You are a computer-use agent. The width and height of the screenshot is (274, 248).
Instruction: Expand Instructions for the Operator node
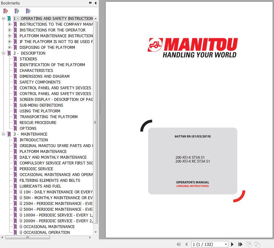pyautogui.click(x=9, y=30)
